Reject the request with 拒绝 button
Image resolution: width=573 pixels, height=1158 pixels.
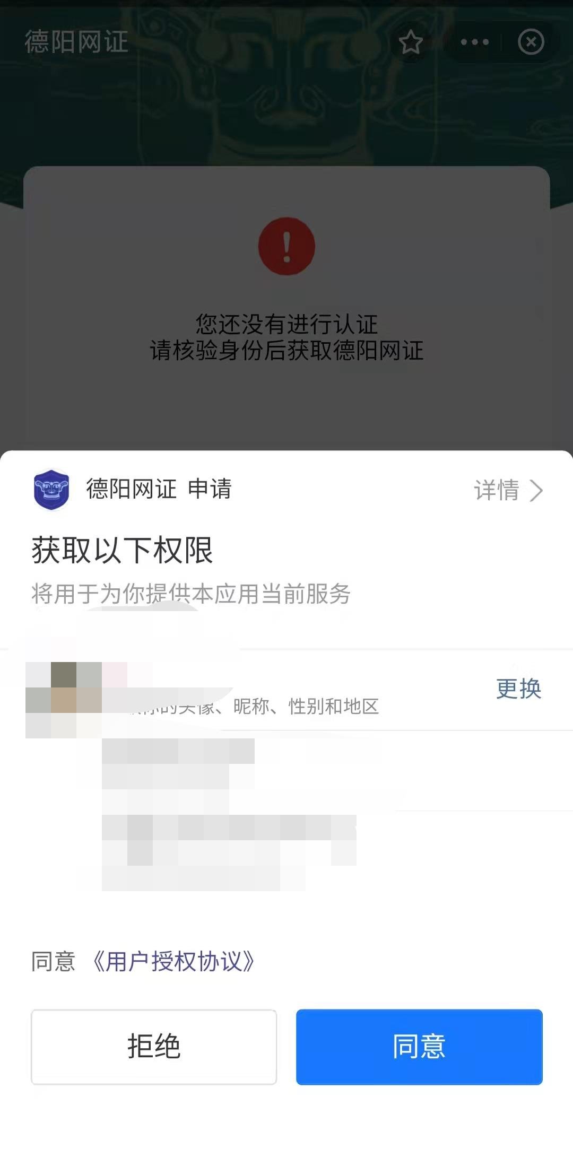click(154, 1047)
